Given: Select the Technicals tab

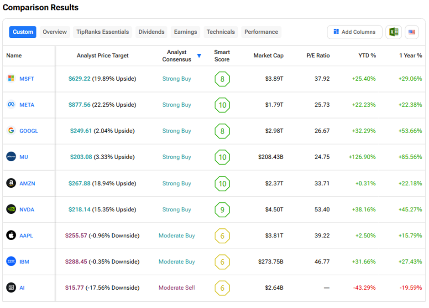Looking at the screenshot, I should click(x=220, y=32).
